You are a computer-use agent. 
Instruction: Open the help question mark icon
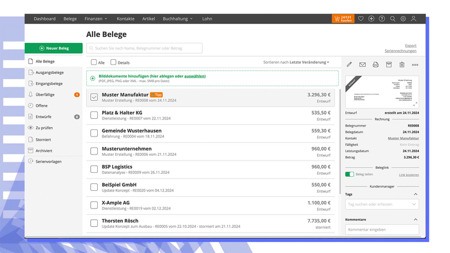(x=382, y=19)
